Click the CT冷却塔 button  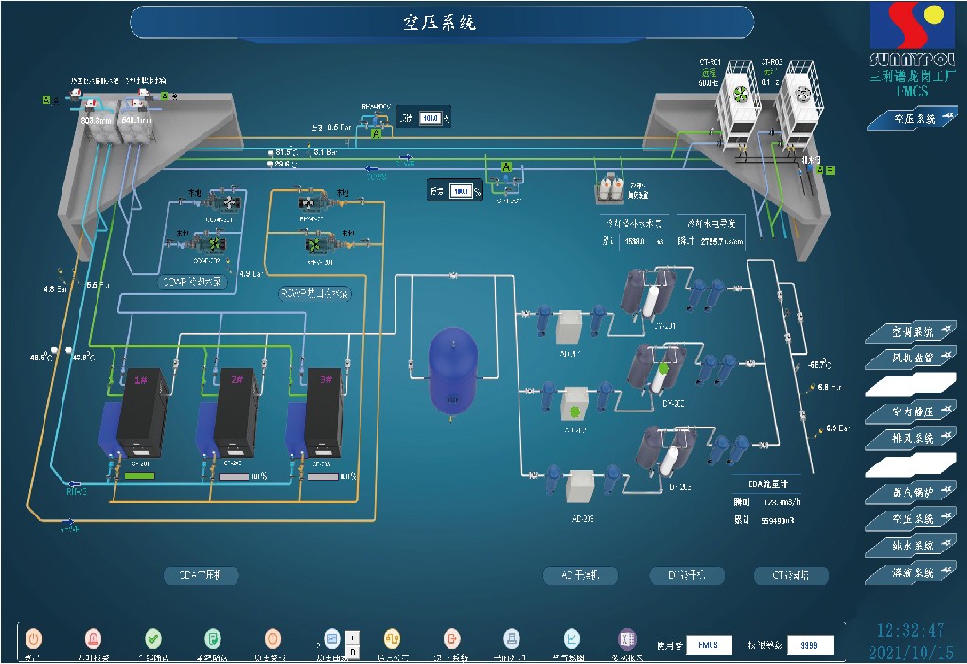(x=791, y=575)
